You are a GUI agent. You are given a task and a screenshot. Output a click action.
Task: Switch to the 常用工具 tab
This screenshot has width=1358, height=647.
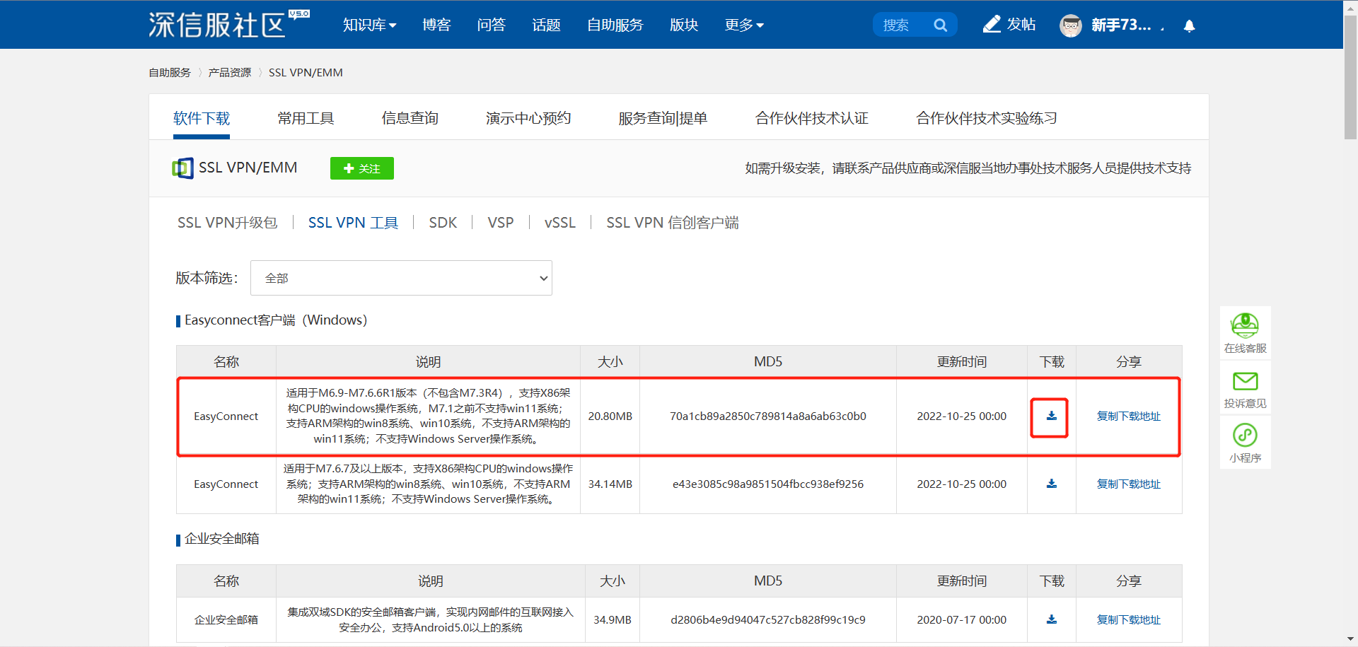[306, 118]
